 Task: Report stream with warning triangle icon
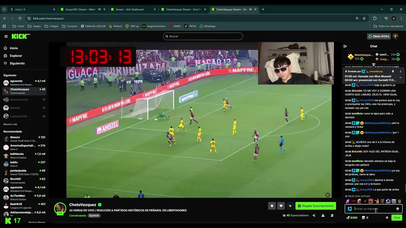tap(323, 215)
